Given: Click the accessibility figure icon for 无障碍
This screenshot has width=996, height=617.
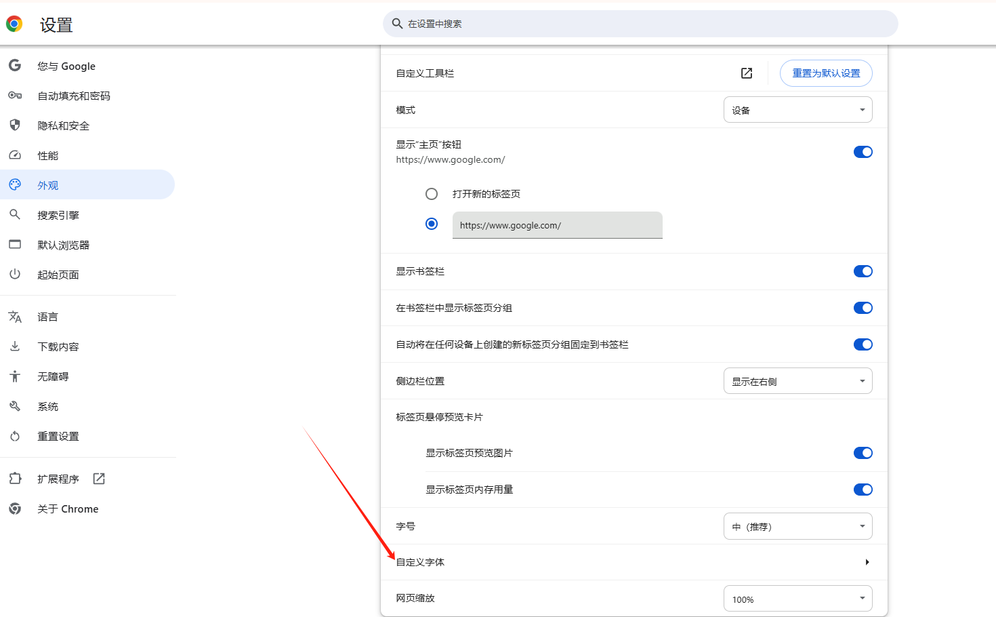Looking at the screenshot, I should pos(15,376).
